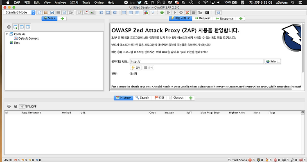Click the add tab toolbar icon
Image resolution: width=307 pixels, height=162 pixels.
79,13
